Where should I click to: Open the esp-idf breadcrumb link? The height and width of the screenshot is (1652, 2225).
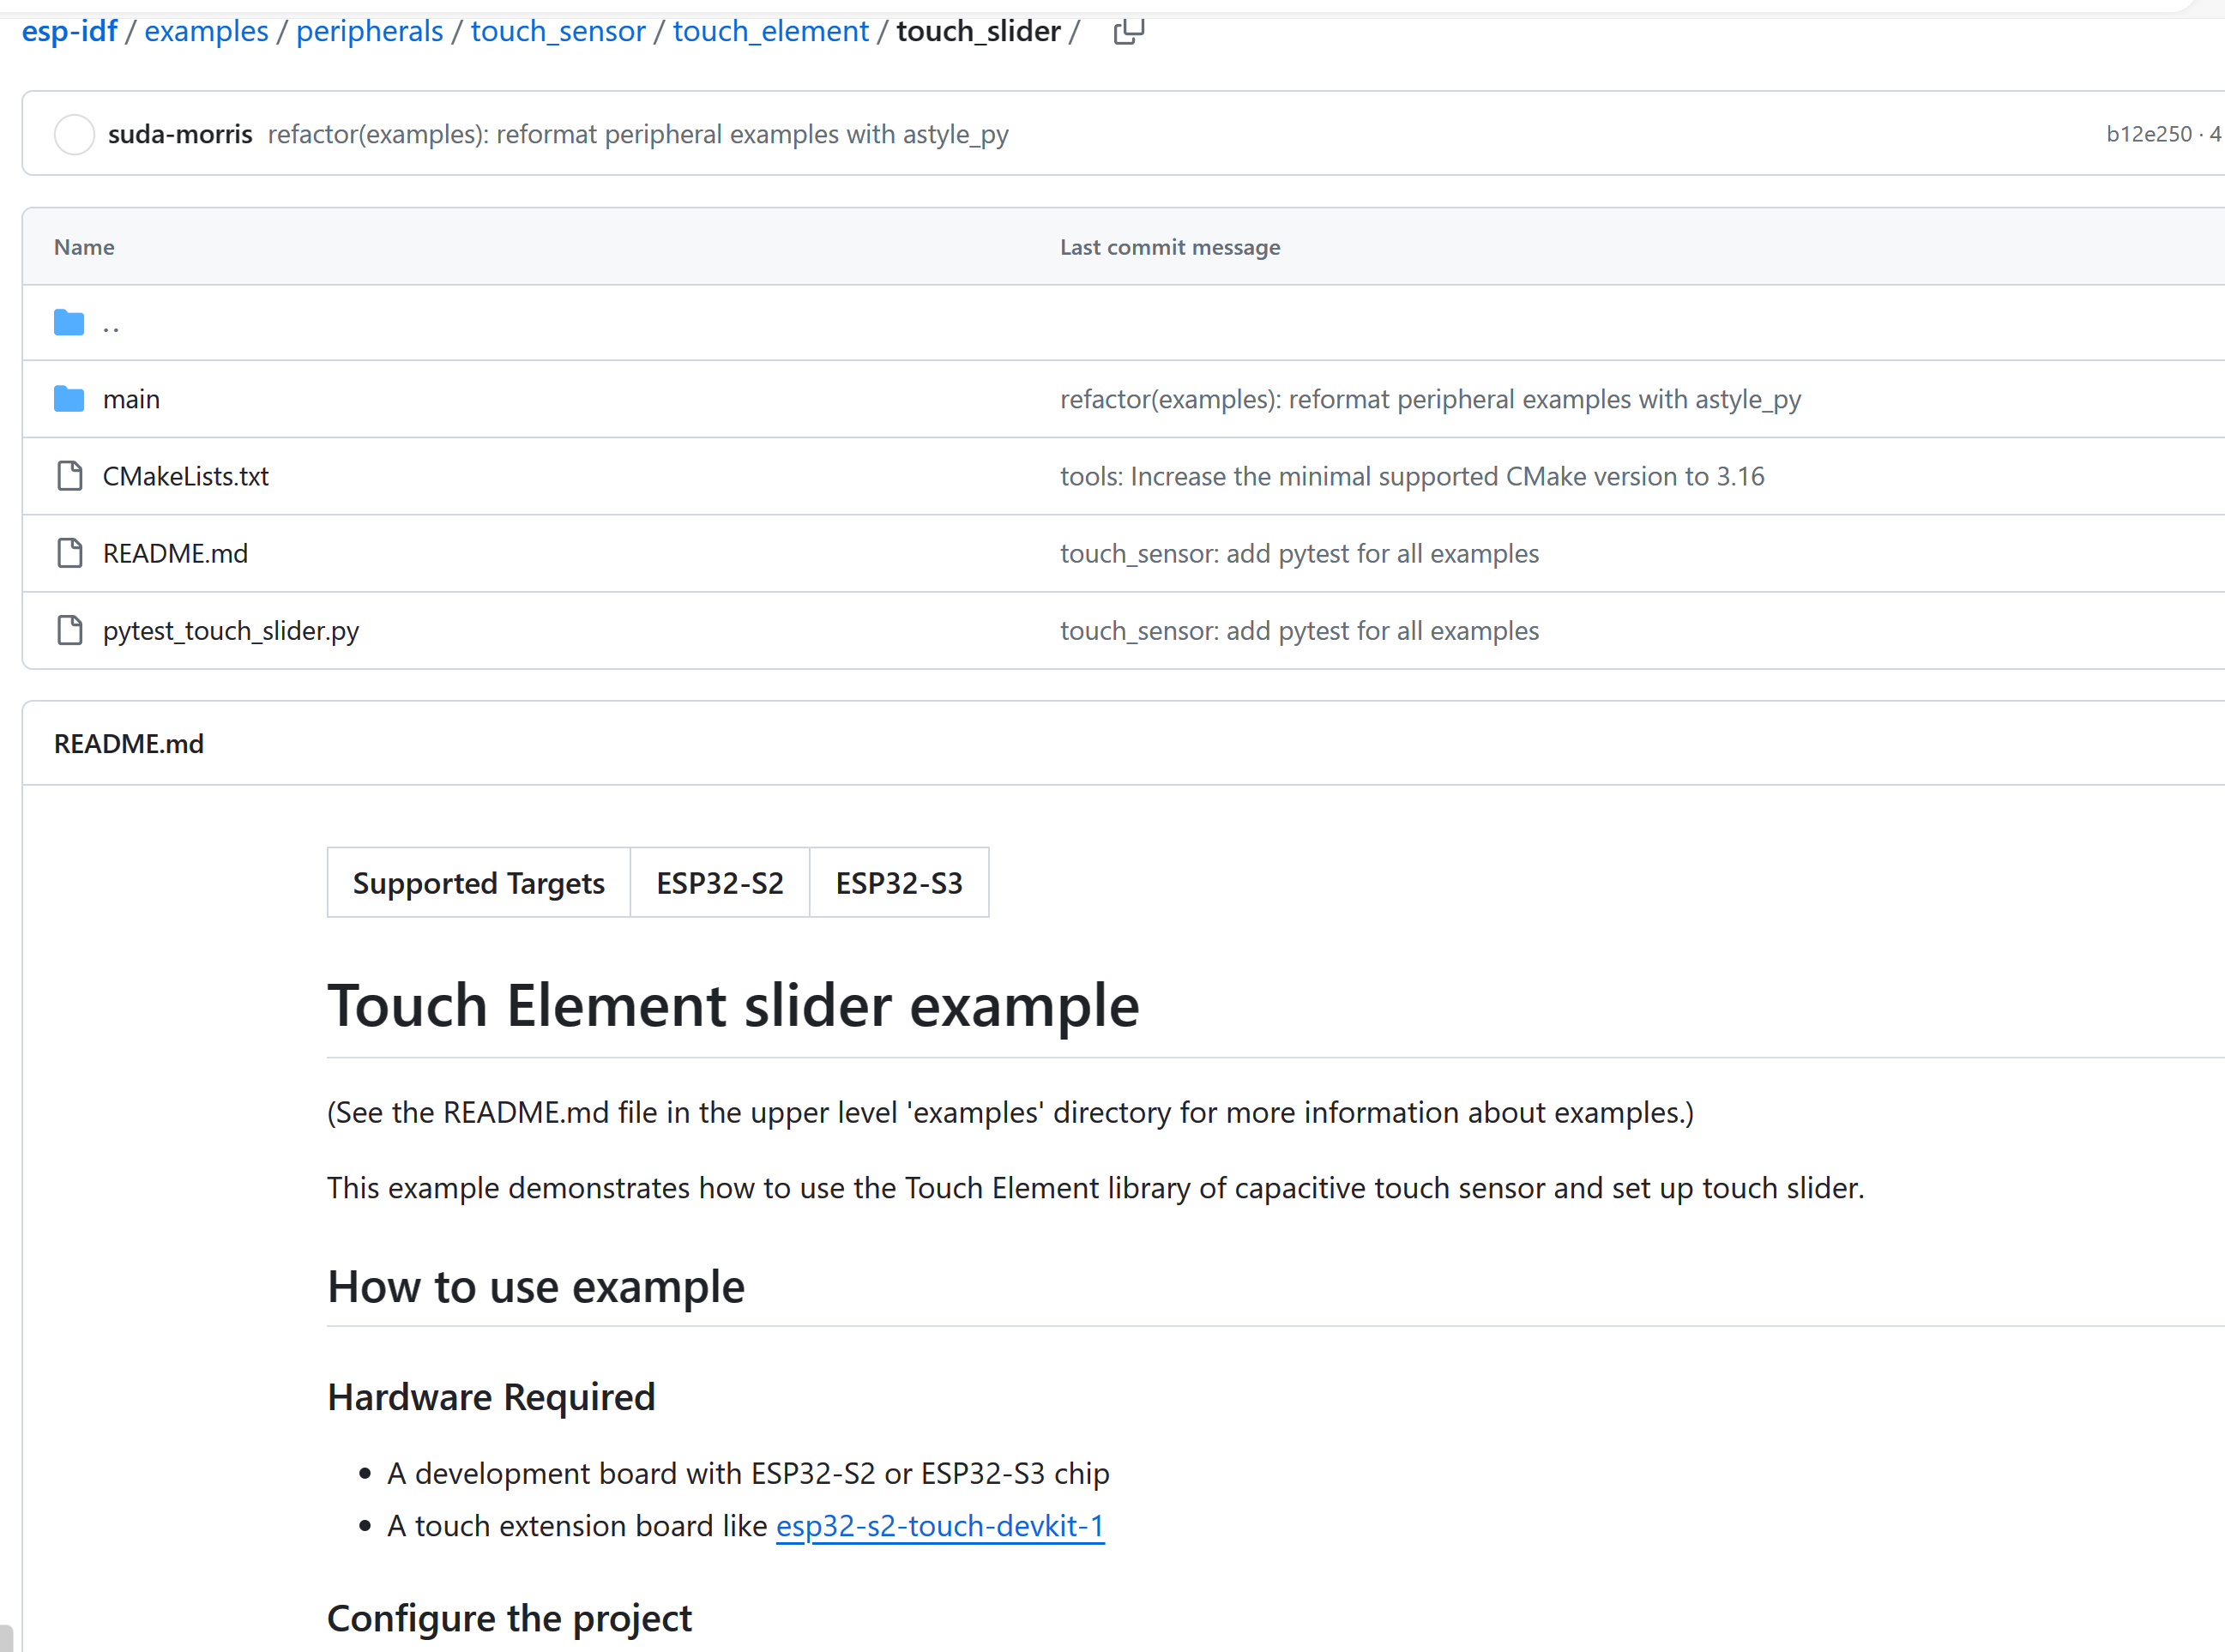pos(69,32)
